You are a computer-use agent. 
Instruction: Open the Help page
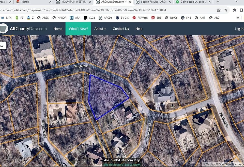coord(139,29)
